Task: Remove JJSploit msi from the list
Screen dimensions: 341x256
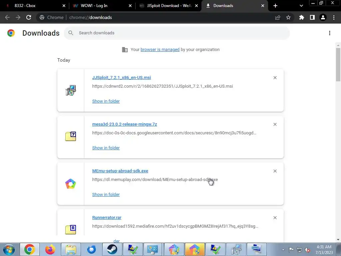Action: tap(275, 78)
